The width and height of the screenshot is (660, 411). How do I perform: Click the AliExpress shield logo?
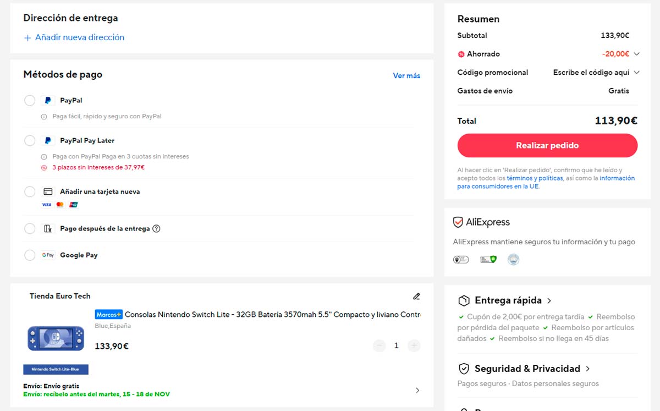(458, 222)
